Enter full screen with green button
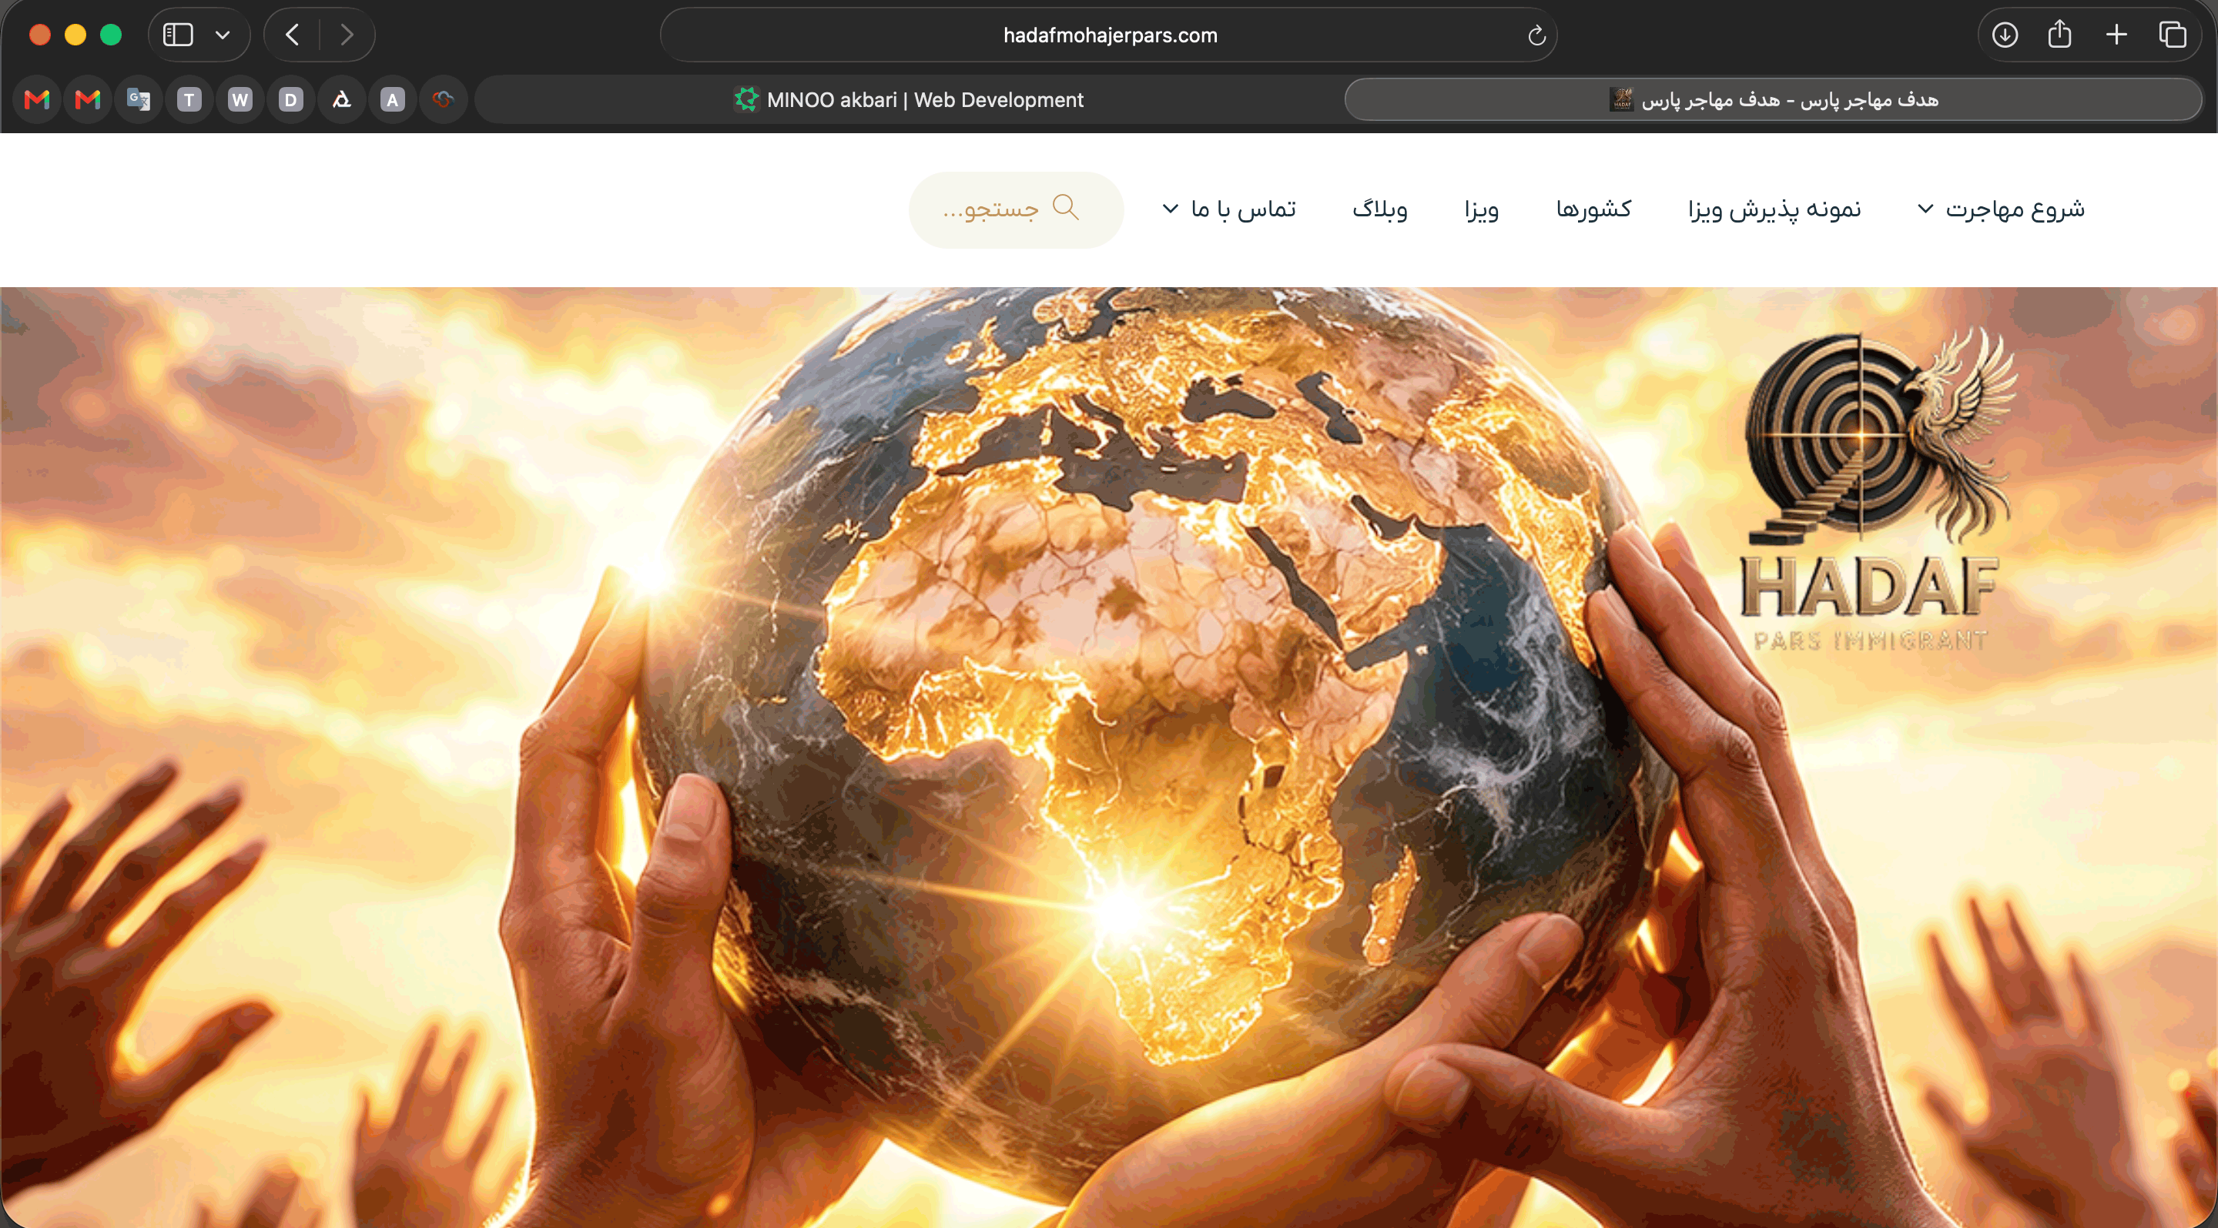Image resolution: width=2218 pixels, height=1228 pixels. [111, 35]
